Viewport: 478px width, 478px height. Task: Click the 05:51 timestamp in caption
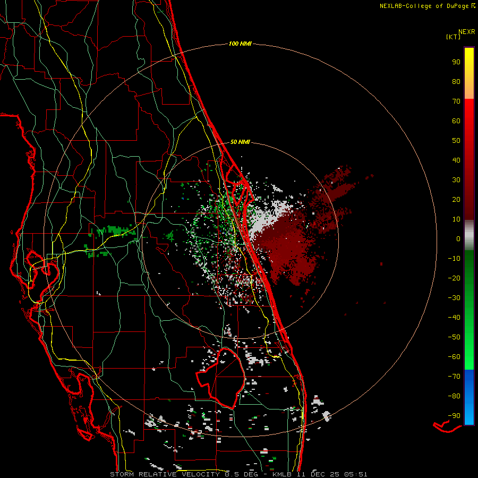pyautogui.click(x=356, y=474)
